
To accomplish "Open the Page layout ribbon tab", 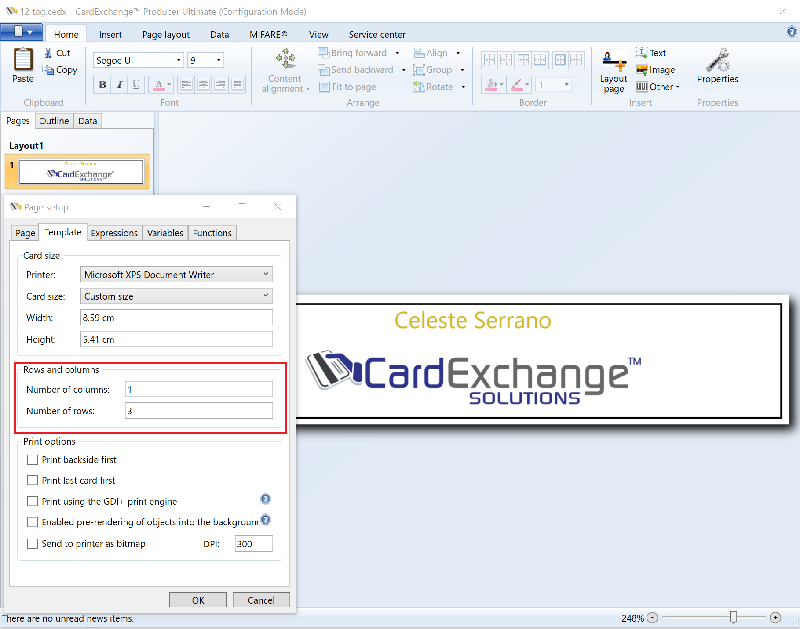I will [166, 35].
